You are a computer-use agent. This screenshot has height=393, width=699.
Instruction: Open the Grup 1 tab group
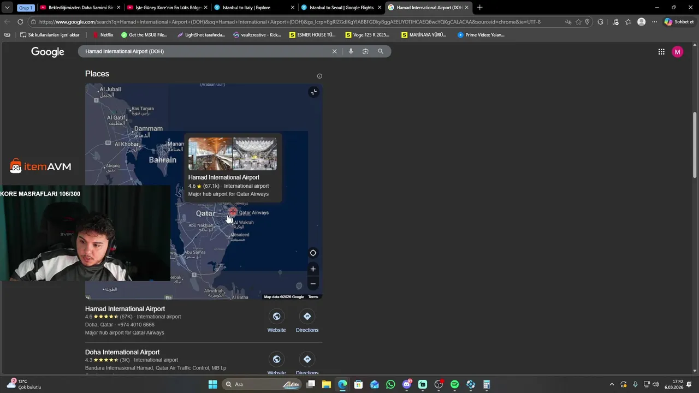26,8
